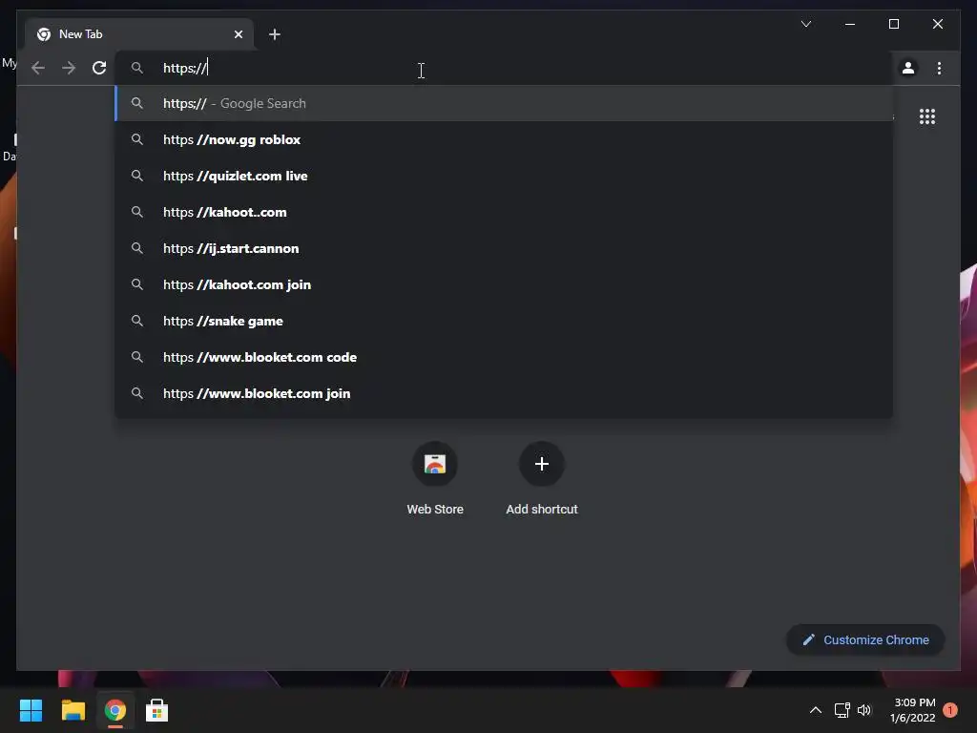977x733 pixels.
Task: Click search icon beside snake game suggestion
Action: click(137, 321)
